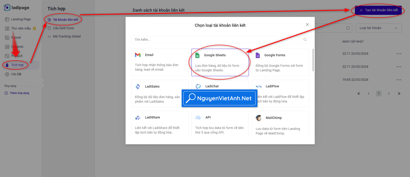This screenshot has width=410, height=177.
Task: Select Mã Tracking Global
Action: click(66, 36)
